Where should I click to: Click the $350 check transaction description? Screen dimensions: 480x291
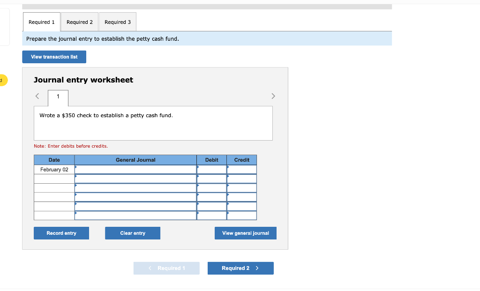[106, 115]
